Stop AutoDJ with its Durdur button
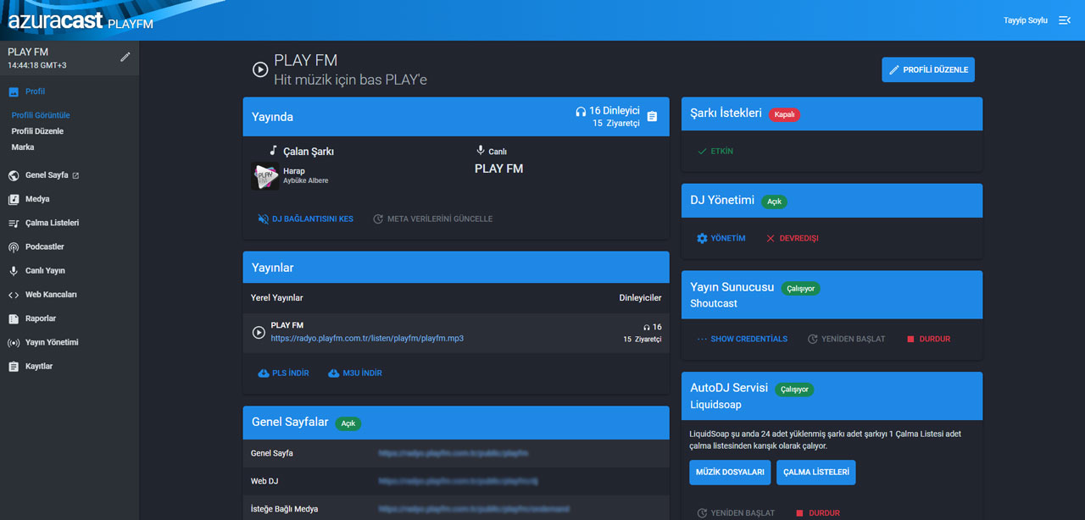This screenshot has height=520, width=1085. tap(818, 513)
